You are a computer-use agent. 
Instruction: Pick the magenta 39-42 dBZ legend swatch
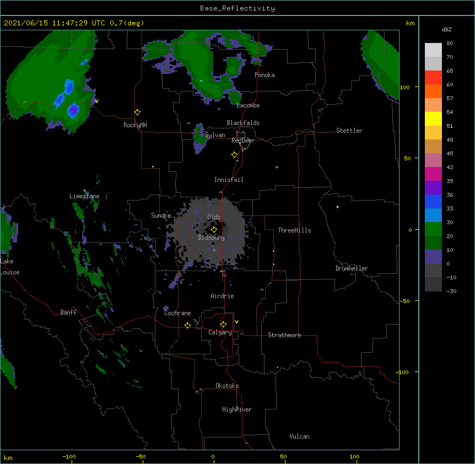[x=433, y=174]
